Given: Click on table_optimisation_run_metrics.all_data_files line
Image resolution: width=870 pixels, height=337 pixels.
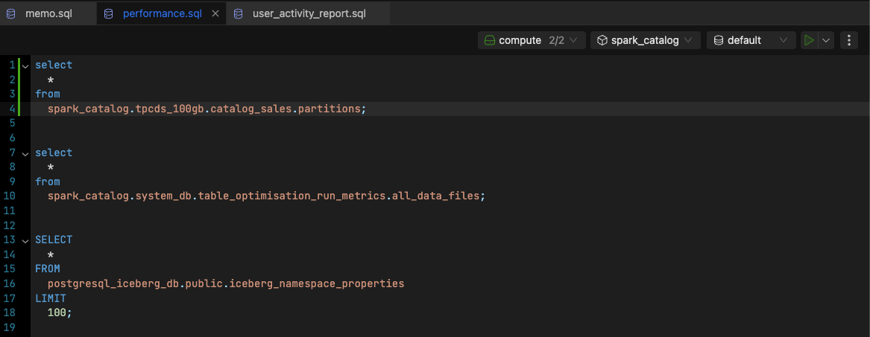Looking at the screenshot, I should (266, 196).
